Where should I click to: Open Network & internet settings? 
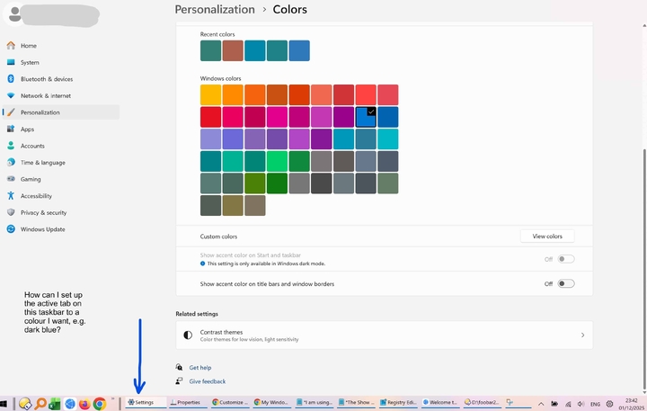pyautogui.click(x=46, y=95)
